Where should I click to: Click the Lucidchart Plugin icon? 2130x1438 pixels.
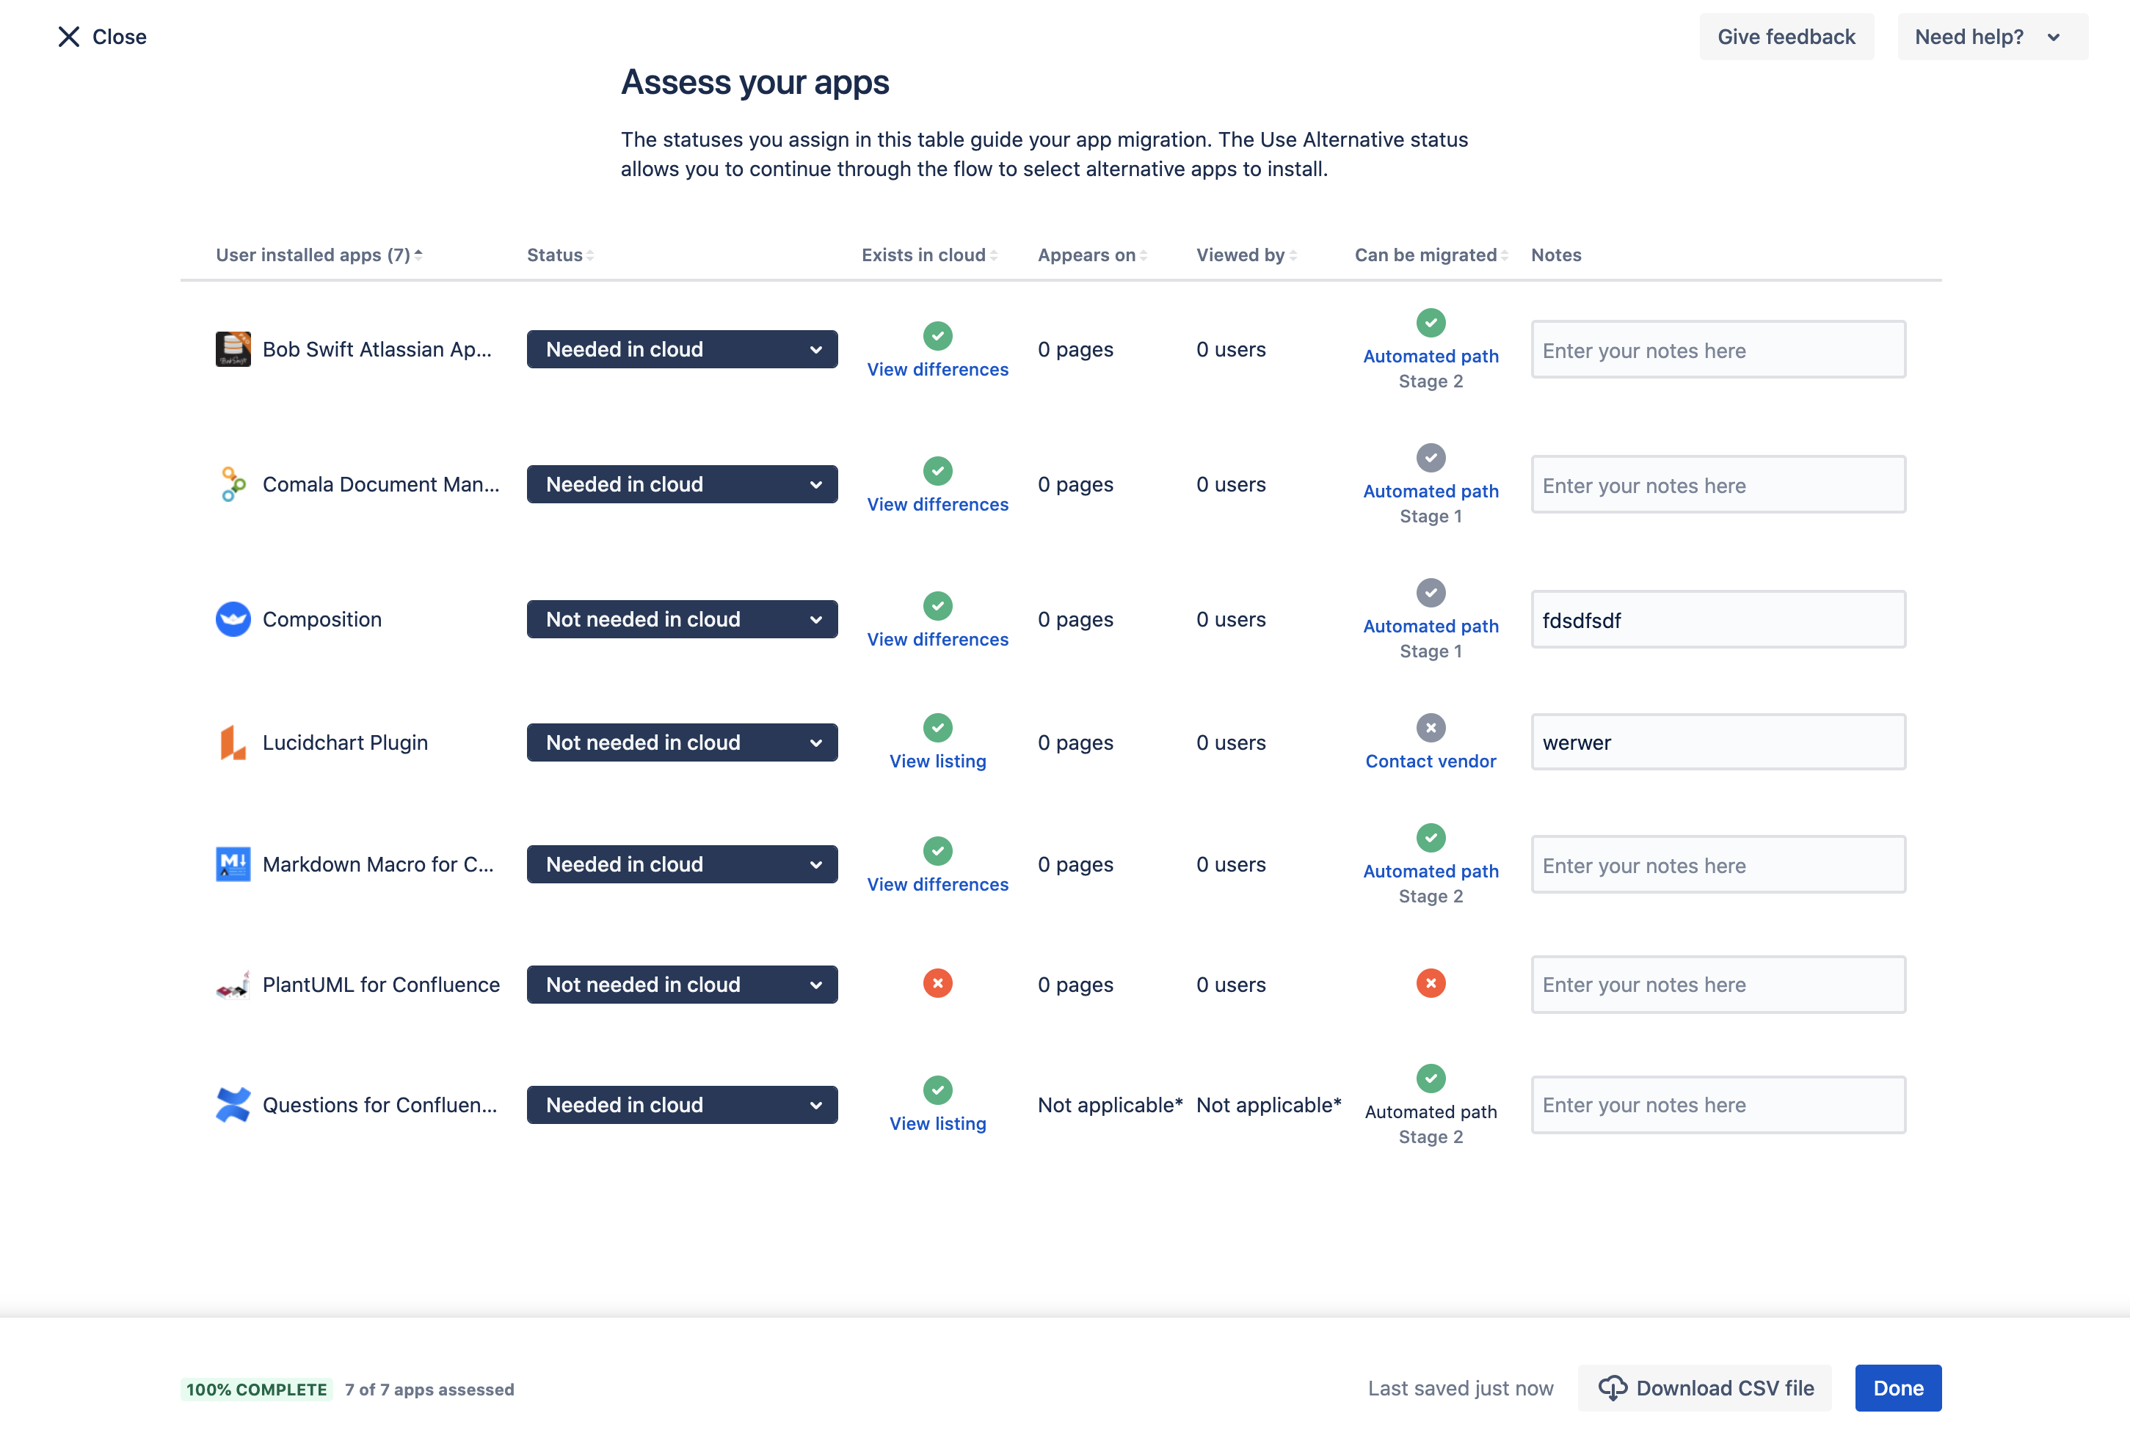(233, 742)
